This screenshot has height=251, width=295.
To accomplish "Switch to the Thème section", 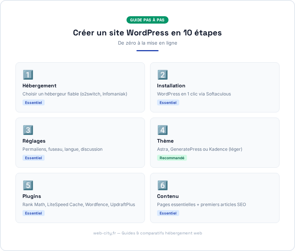I will (165, 141).
